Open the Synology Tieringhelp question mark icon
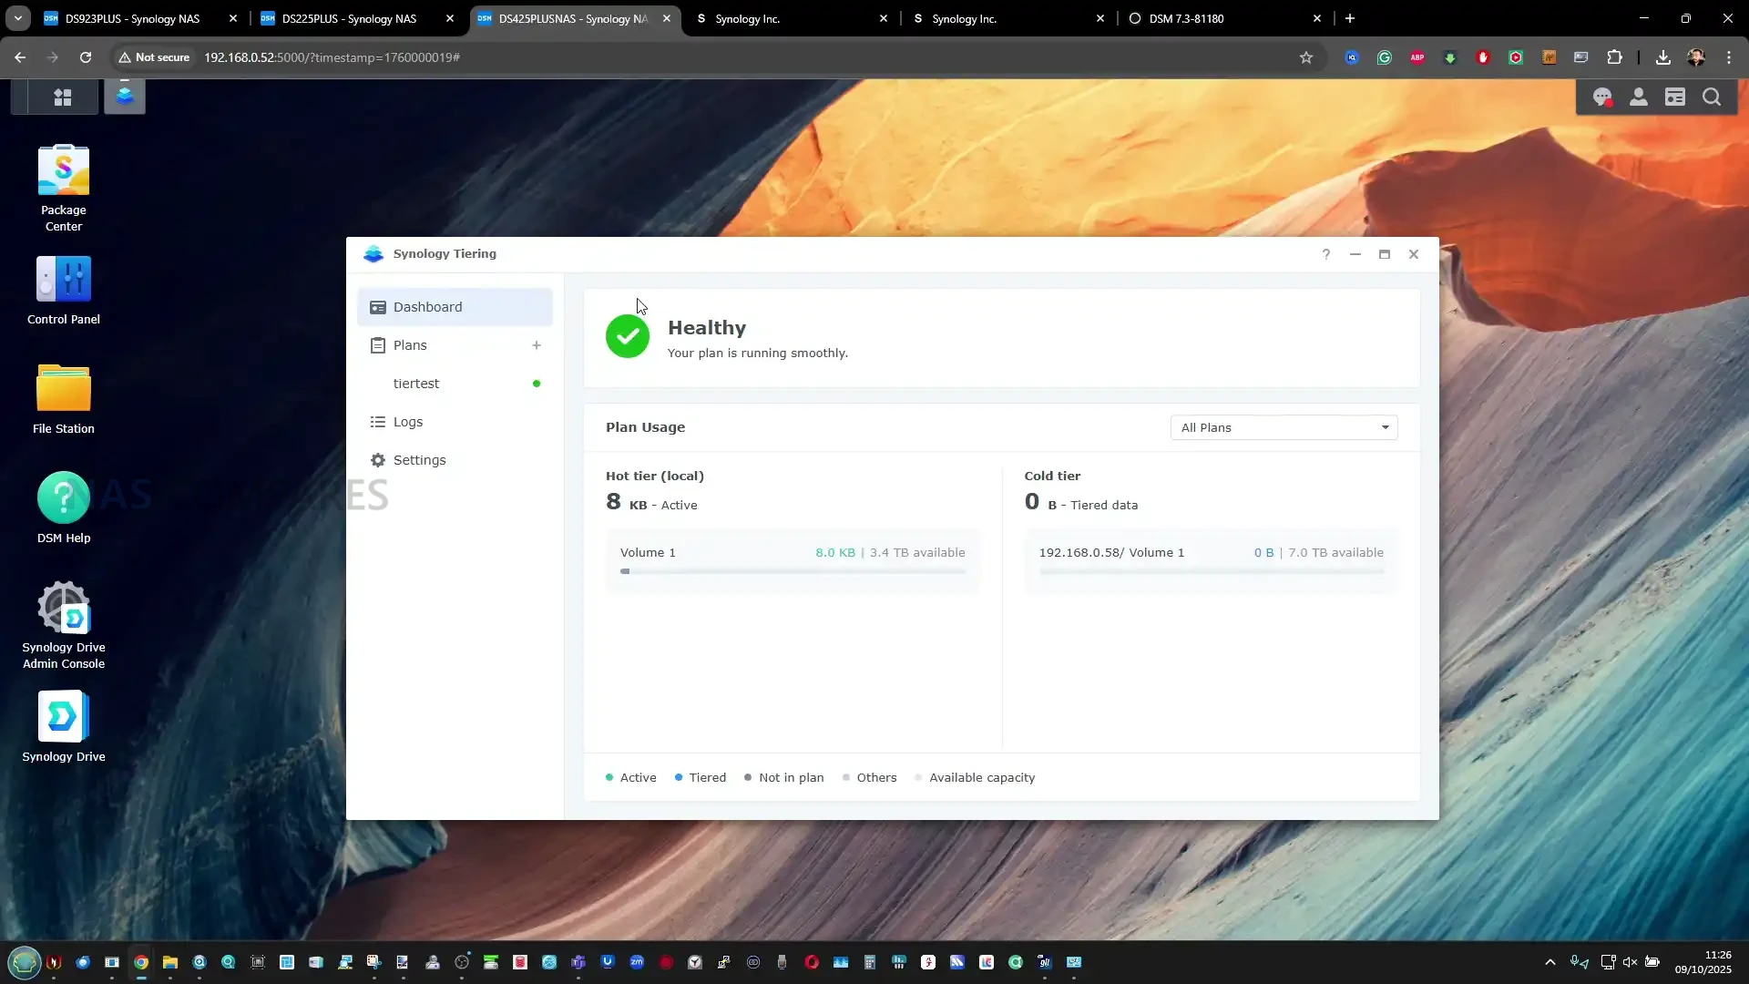This screenshot has width=1749, height=984. point(1326,254)
